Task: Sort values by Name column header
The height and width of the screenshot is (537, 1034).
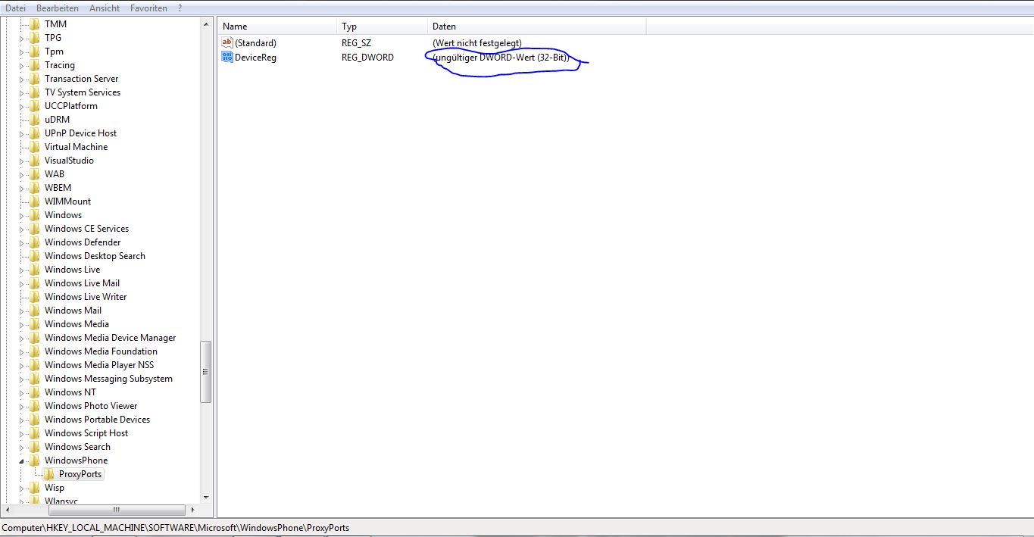Action: coord(276,27)
